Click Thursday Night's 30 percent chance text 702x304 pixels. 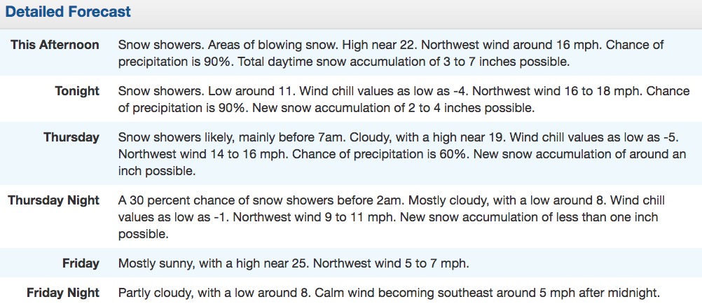click(392, 218)
